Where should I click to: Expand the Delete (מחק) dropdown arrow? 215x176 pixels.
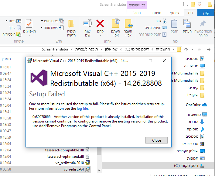pos(100,35)
